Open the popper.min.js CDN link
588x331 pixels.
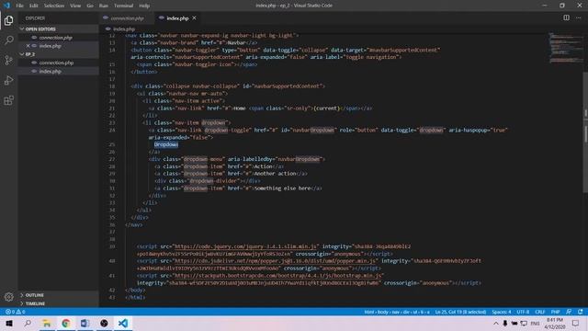276,261
